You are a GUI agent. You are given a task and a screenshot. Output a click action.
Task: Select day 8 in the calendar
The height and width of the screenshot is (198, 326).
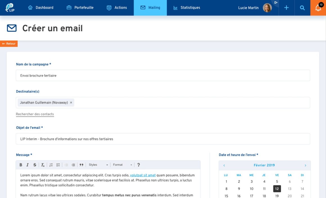coord(226,189)
